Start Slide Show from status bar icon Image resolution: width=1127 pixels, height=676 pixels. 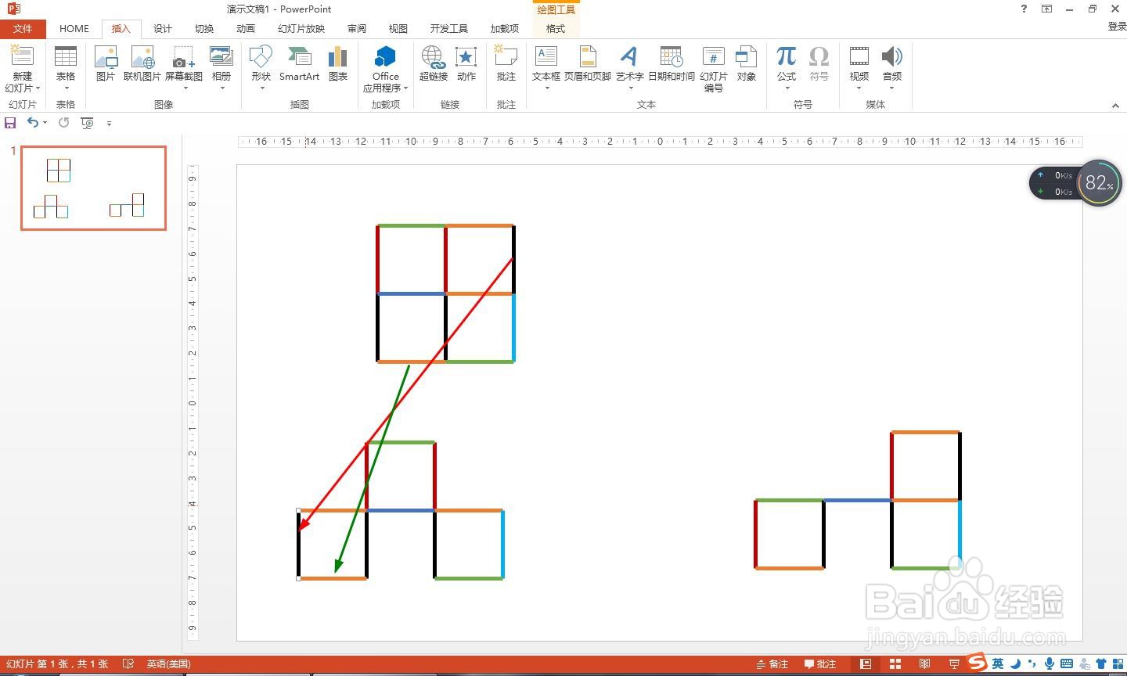point(954,663)
